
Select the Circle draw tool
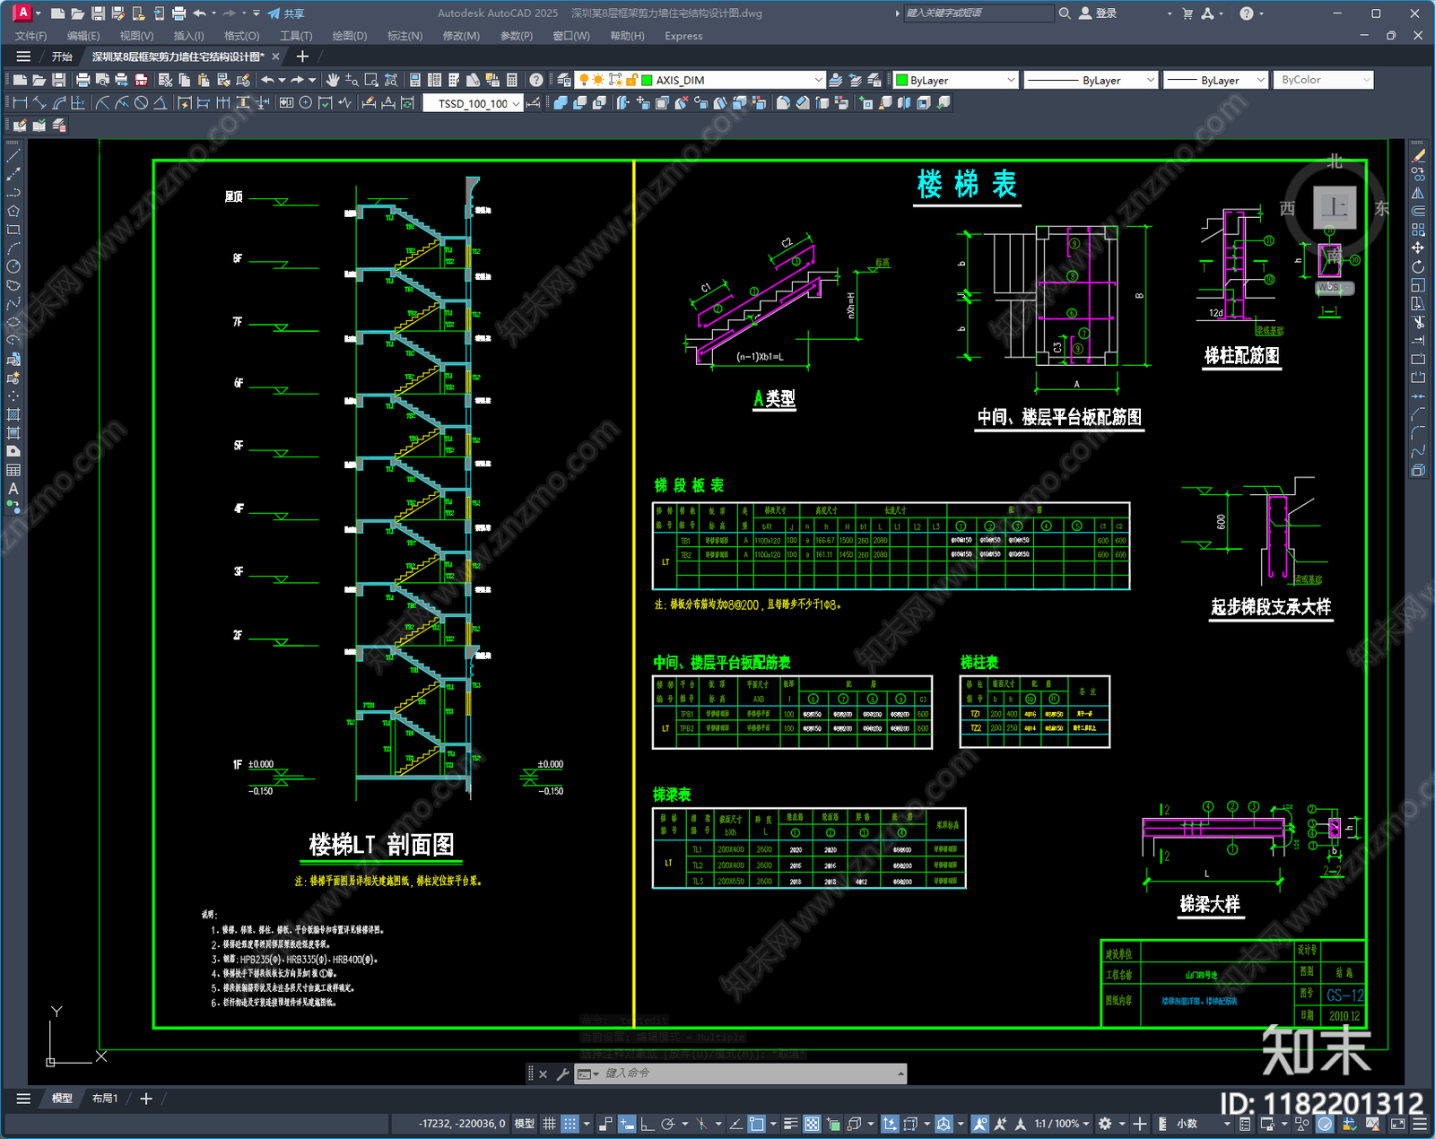pos(13,266)
